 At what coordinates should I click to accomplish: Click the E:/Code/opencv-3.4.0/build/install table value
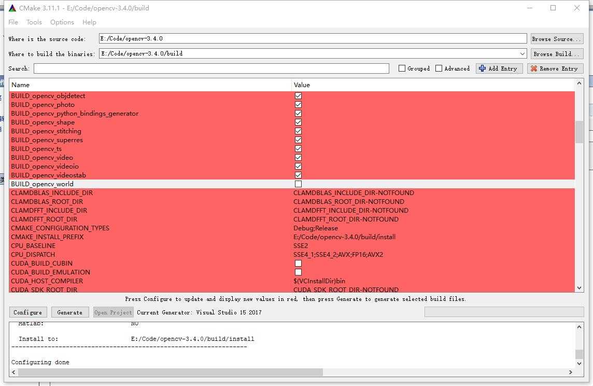point(344,237)
